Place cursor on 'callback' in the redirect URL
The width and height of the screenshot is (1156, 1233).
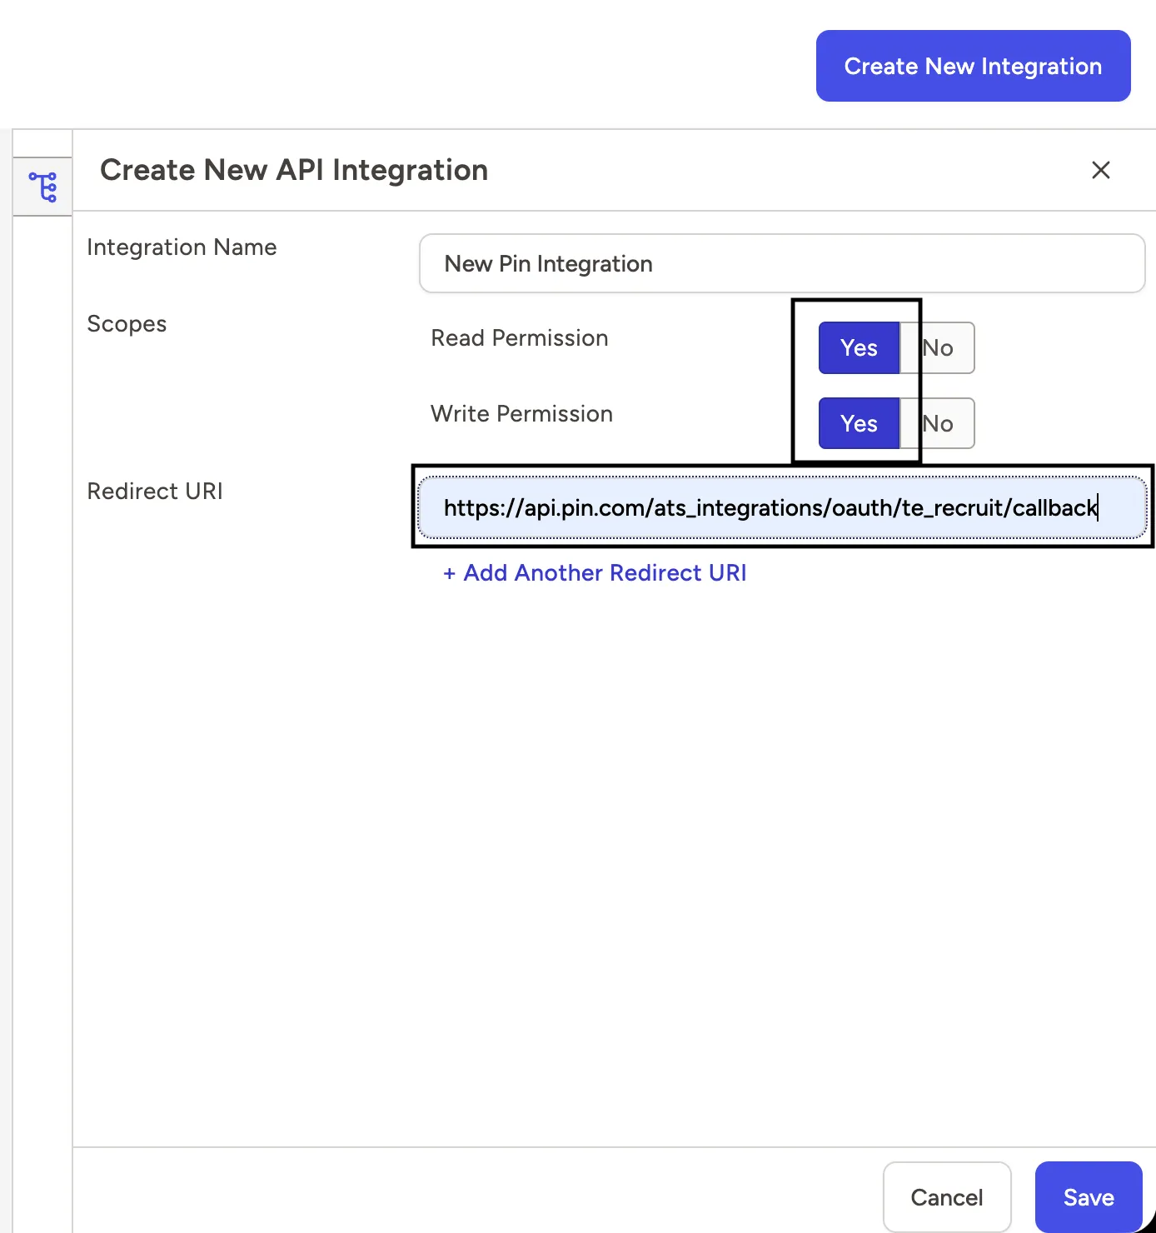click(1054, 507)
